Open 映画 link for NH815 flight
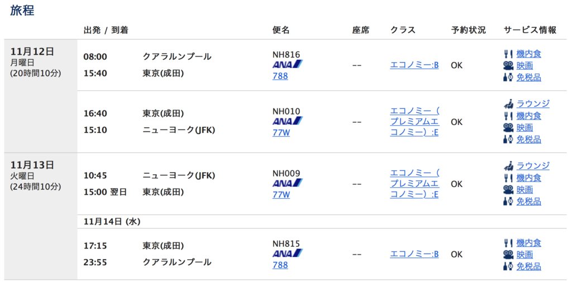This screenshot has width=572, height=296. [x=525, y=255]
